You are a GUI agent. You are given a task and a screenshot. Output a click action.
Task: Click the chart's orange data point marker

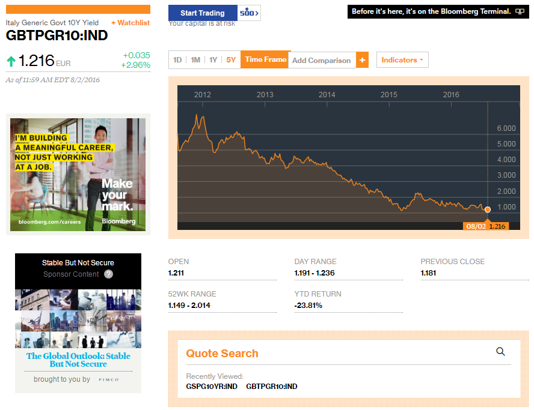(x=487, y=210)
